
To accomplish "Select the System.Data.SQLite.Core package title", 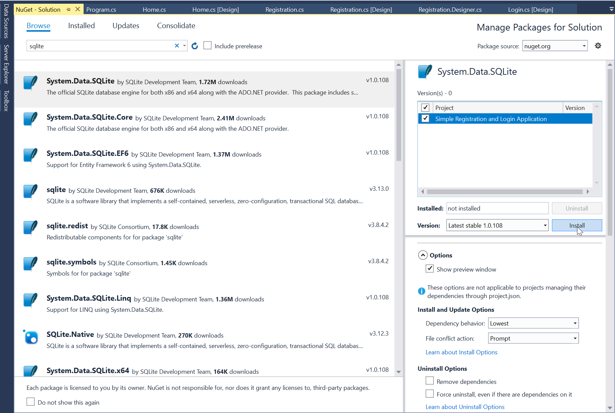I will pyautogui.click(x=89, y=117).
